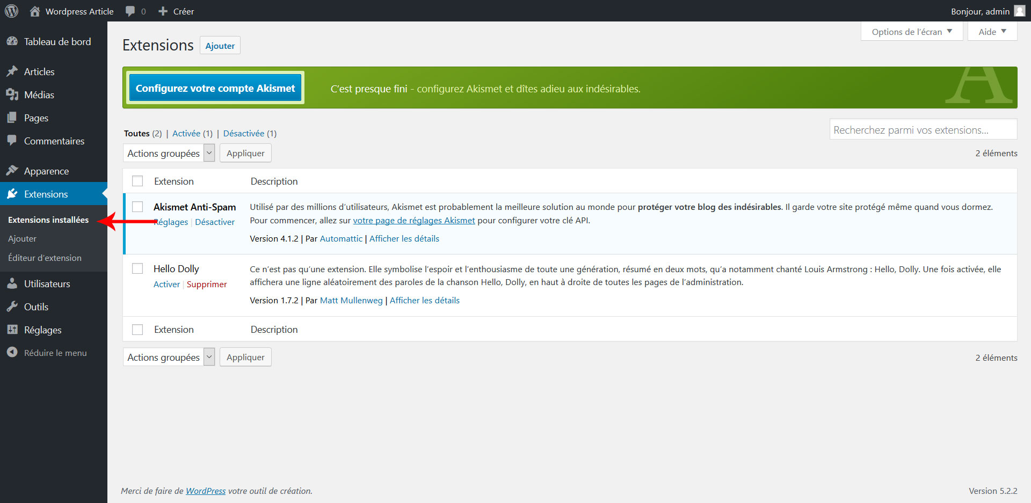This screenshot has width=1031, height=503.
Task: Open Bonjour, admin account menu
Action: [988, 11]
